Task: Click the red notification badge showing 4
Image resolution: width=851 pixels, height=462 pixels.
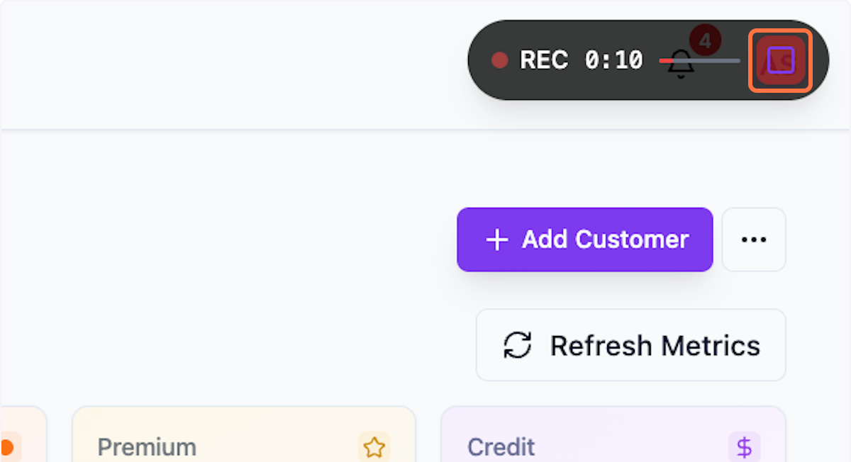Action: point(706,40)
